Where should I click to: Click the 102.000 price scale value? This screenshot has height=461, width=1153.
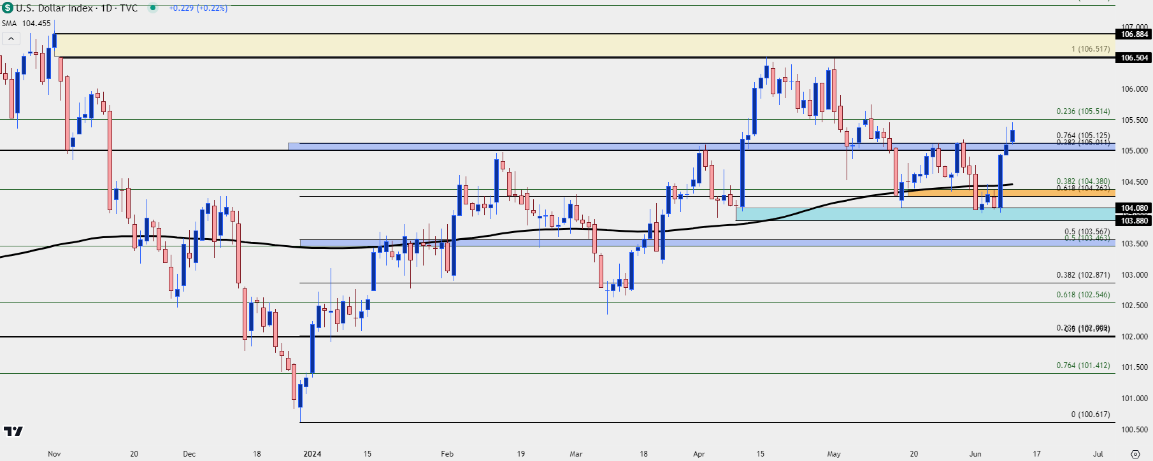1135,337
